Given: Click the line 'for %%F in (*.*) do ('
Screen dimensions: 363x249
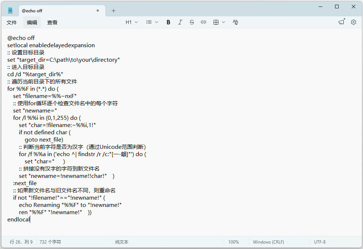Looking at the screenshot, I should [x=33, y=89].
